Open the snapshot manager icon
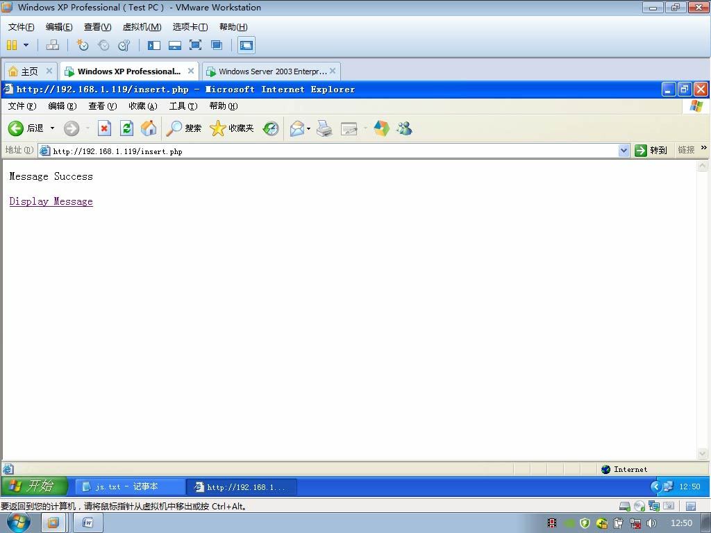 pyautogui.click(x=124, y=45)
